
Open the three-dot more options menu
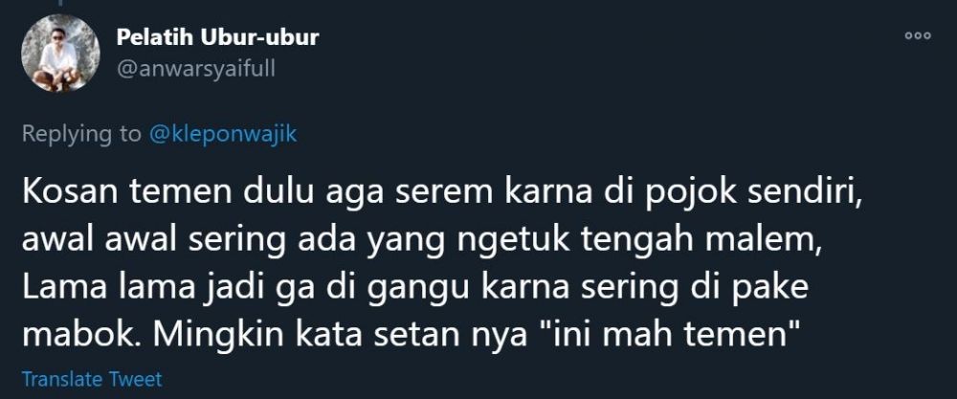918,36
